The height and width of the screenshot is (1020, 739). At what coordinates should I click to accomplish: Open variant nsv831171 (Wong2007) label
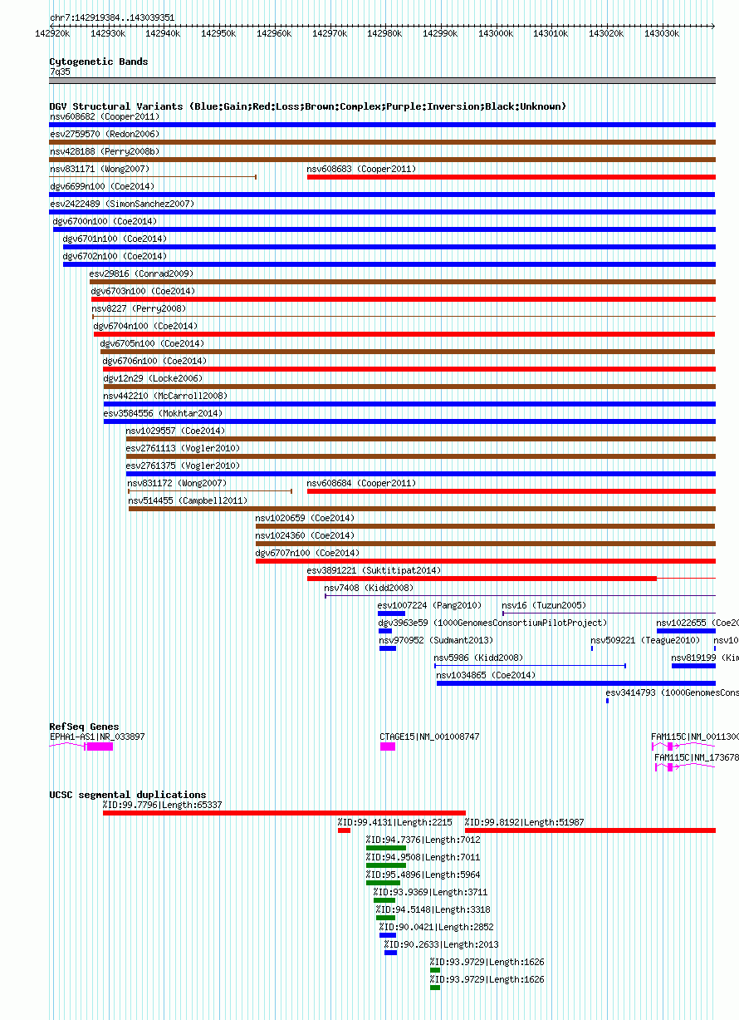pos(100,169)
